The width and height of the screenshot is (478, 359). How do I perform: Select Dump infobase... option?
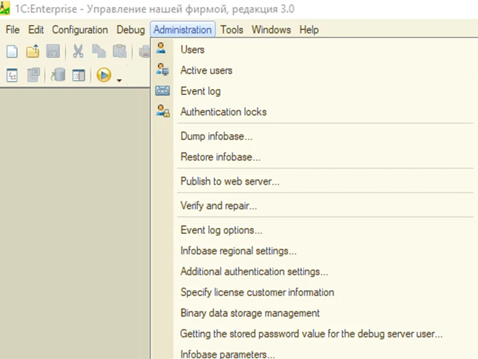click(x=314, y=136)
